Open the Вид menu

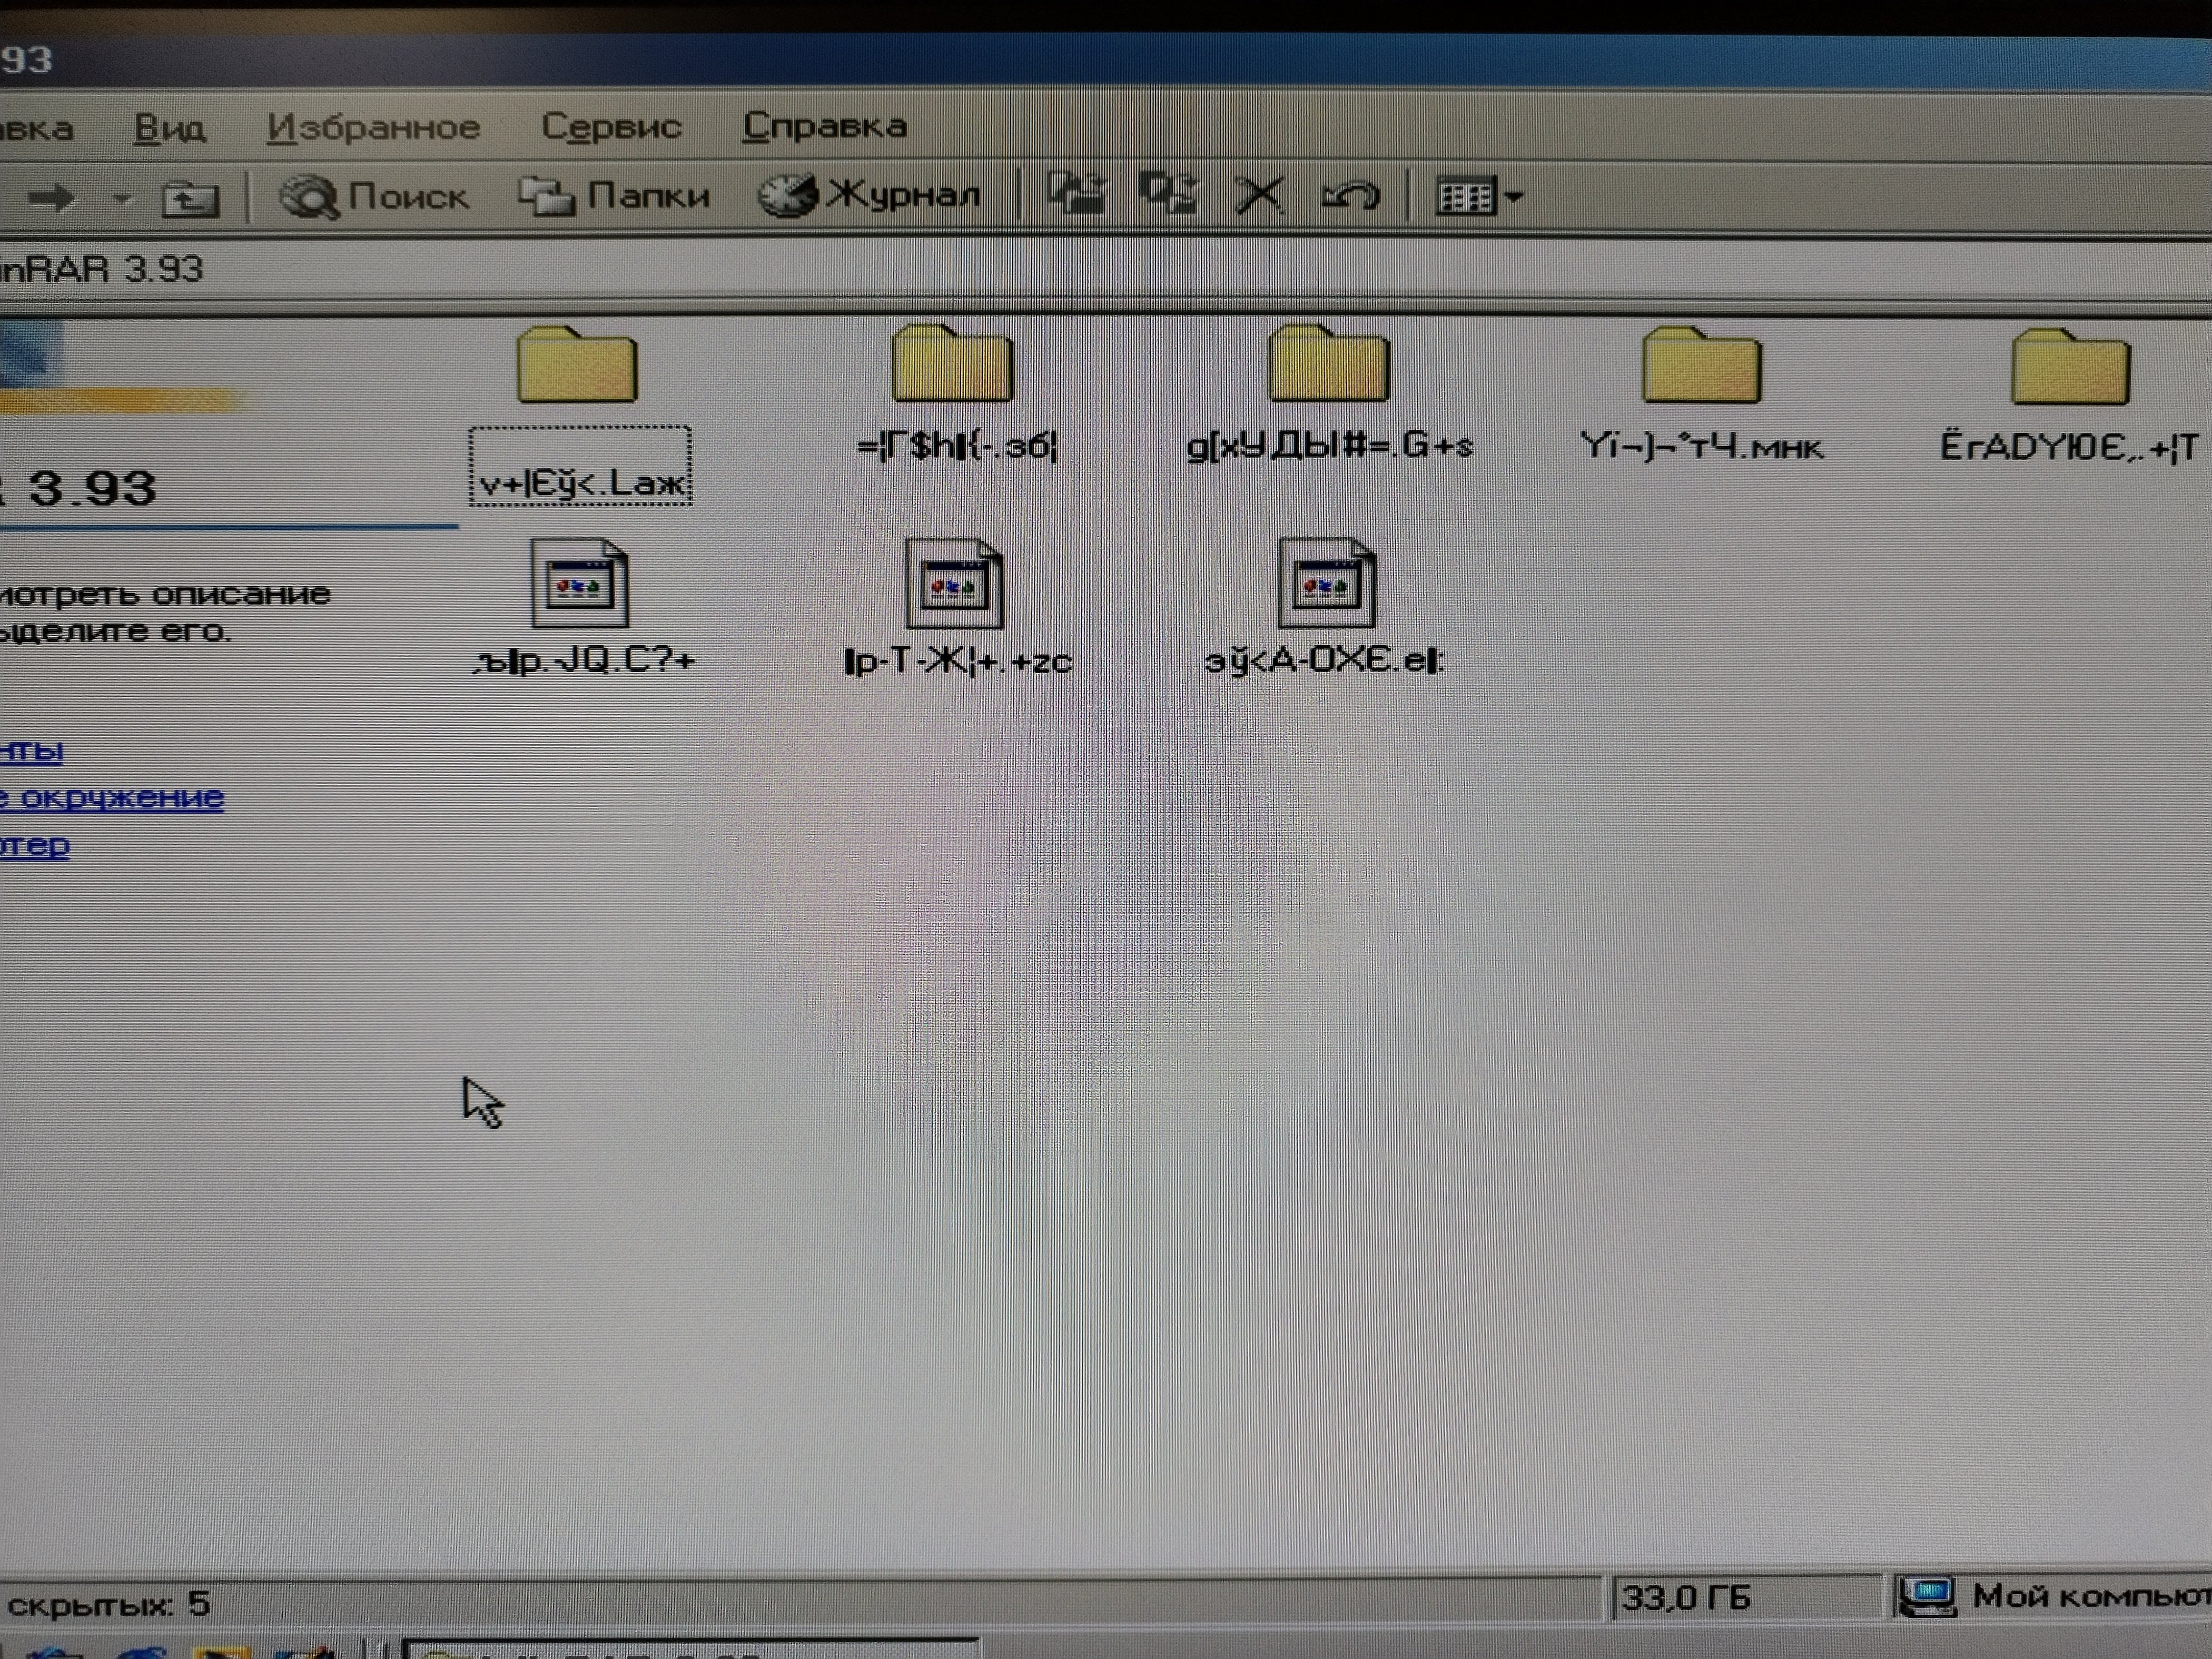tap(170, 128)
